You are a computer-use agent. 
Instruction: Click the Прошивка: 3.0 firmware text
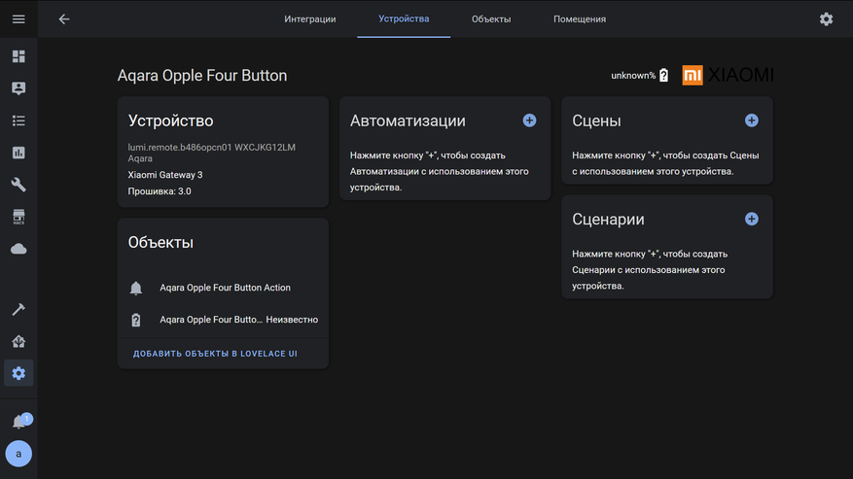[160, 191]
